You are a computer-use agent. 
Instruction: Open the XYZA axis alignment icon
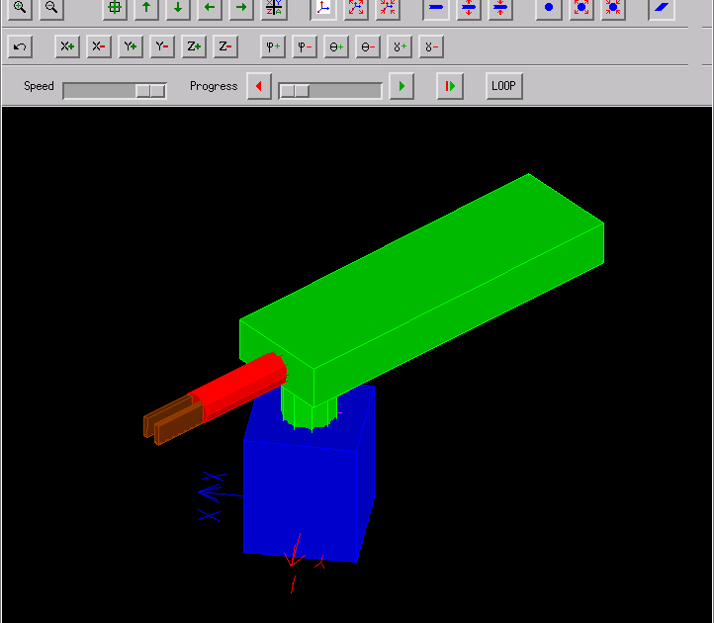274,8
